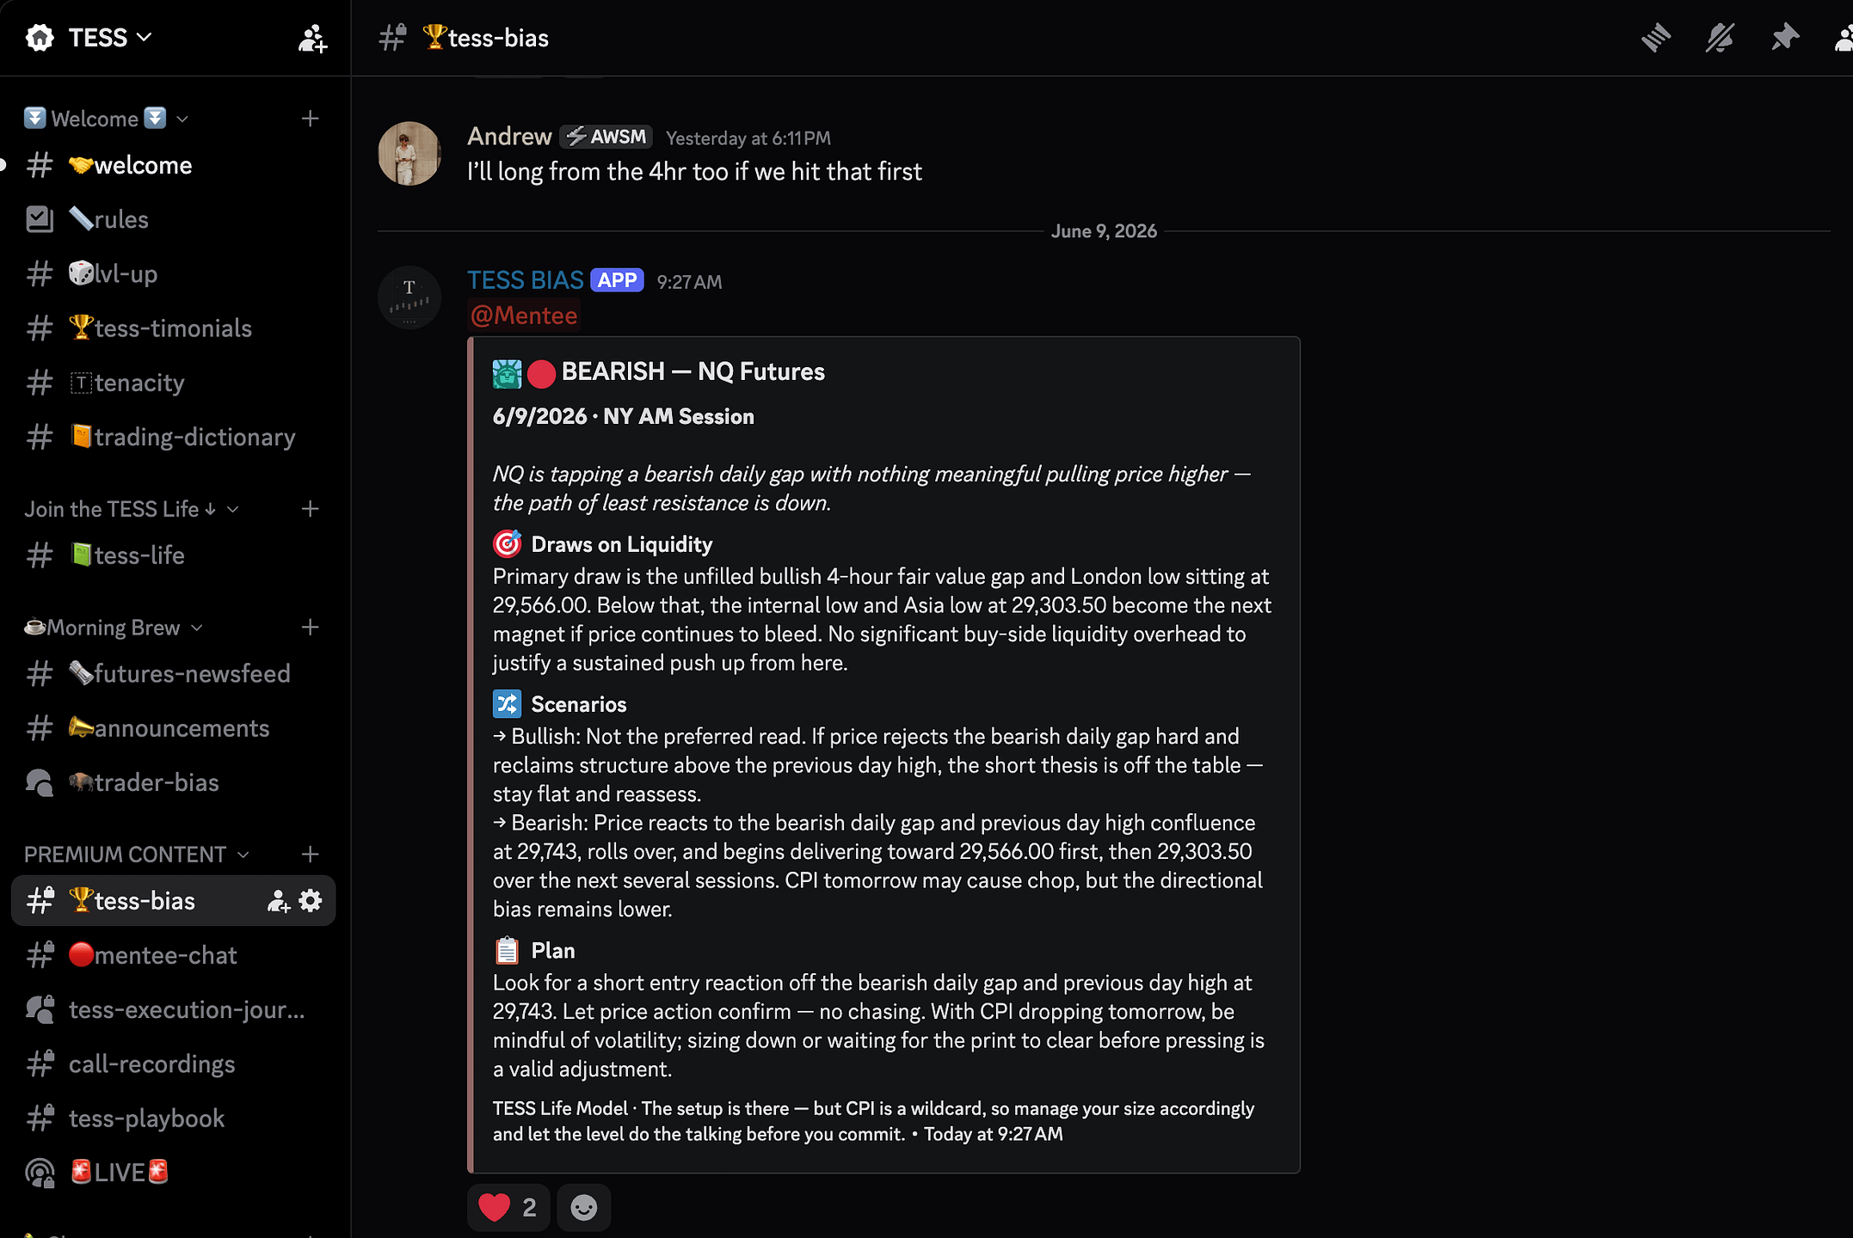This screenshot has height=1238, width=1853.
Task: Click Andrew's profile avatar
Action: click(x=409, y=153)
